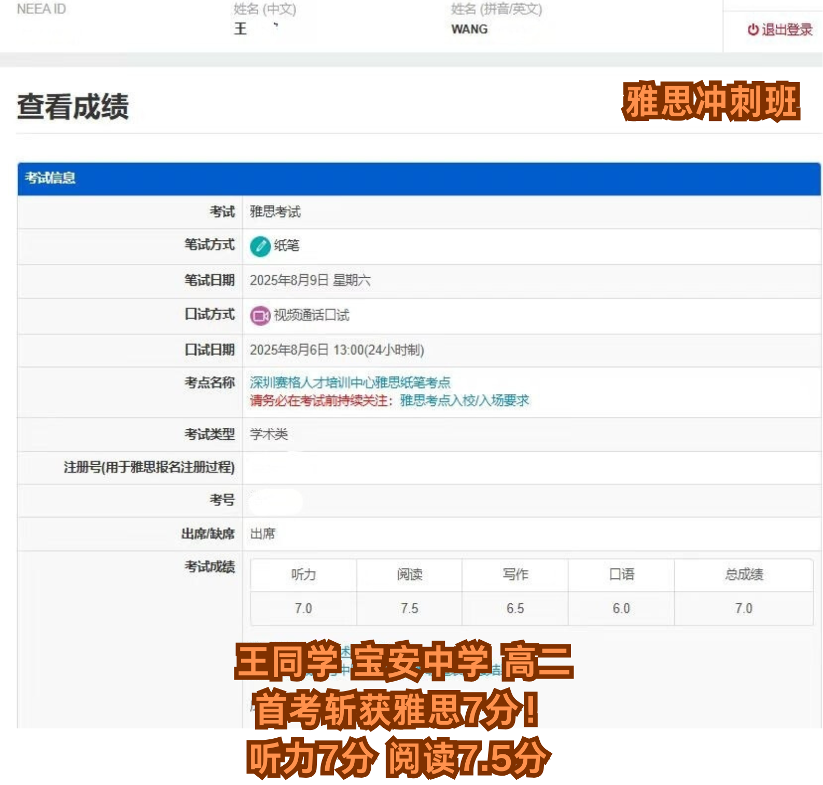Select the 写作 column header
Image resolution: width=823 pixels, height=785 pixels.
pyautogui.click(x=515, y=575)
